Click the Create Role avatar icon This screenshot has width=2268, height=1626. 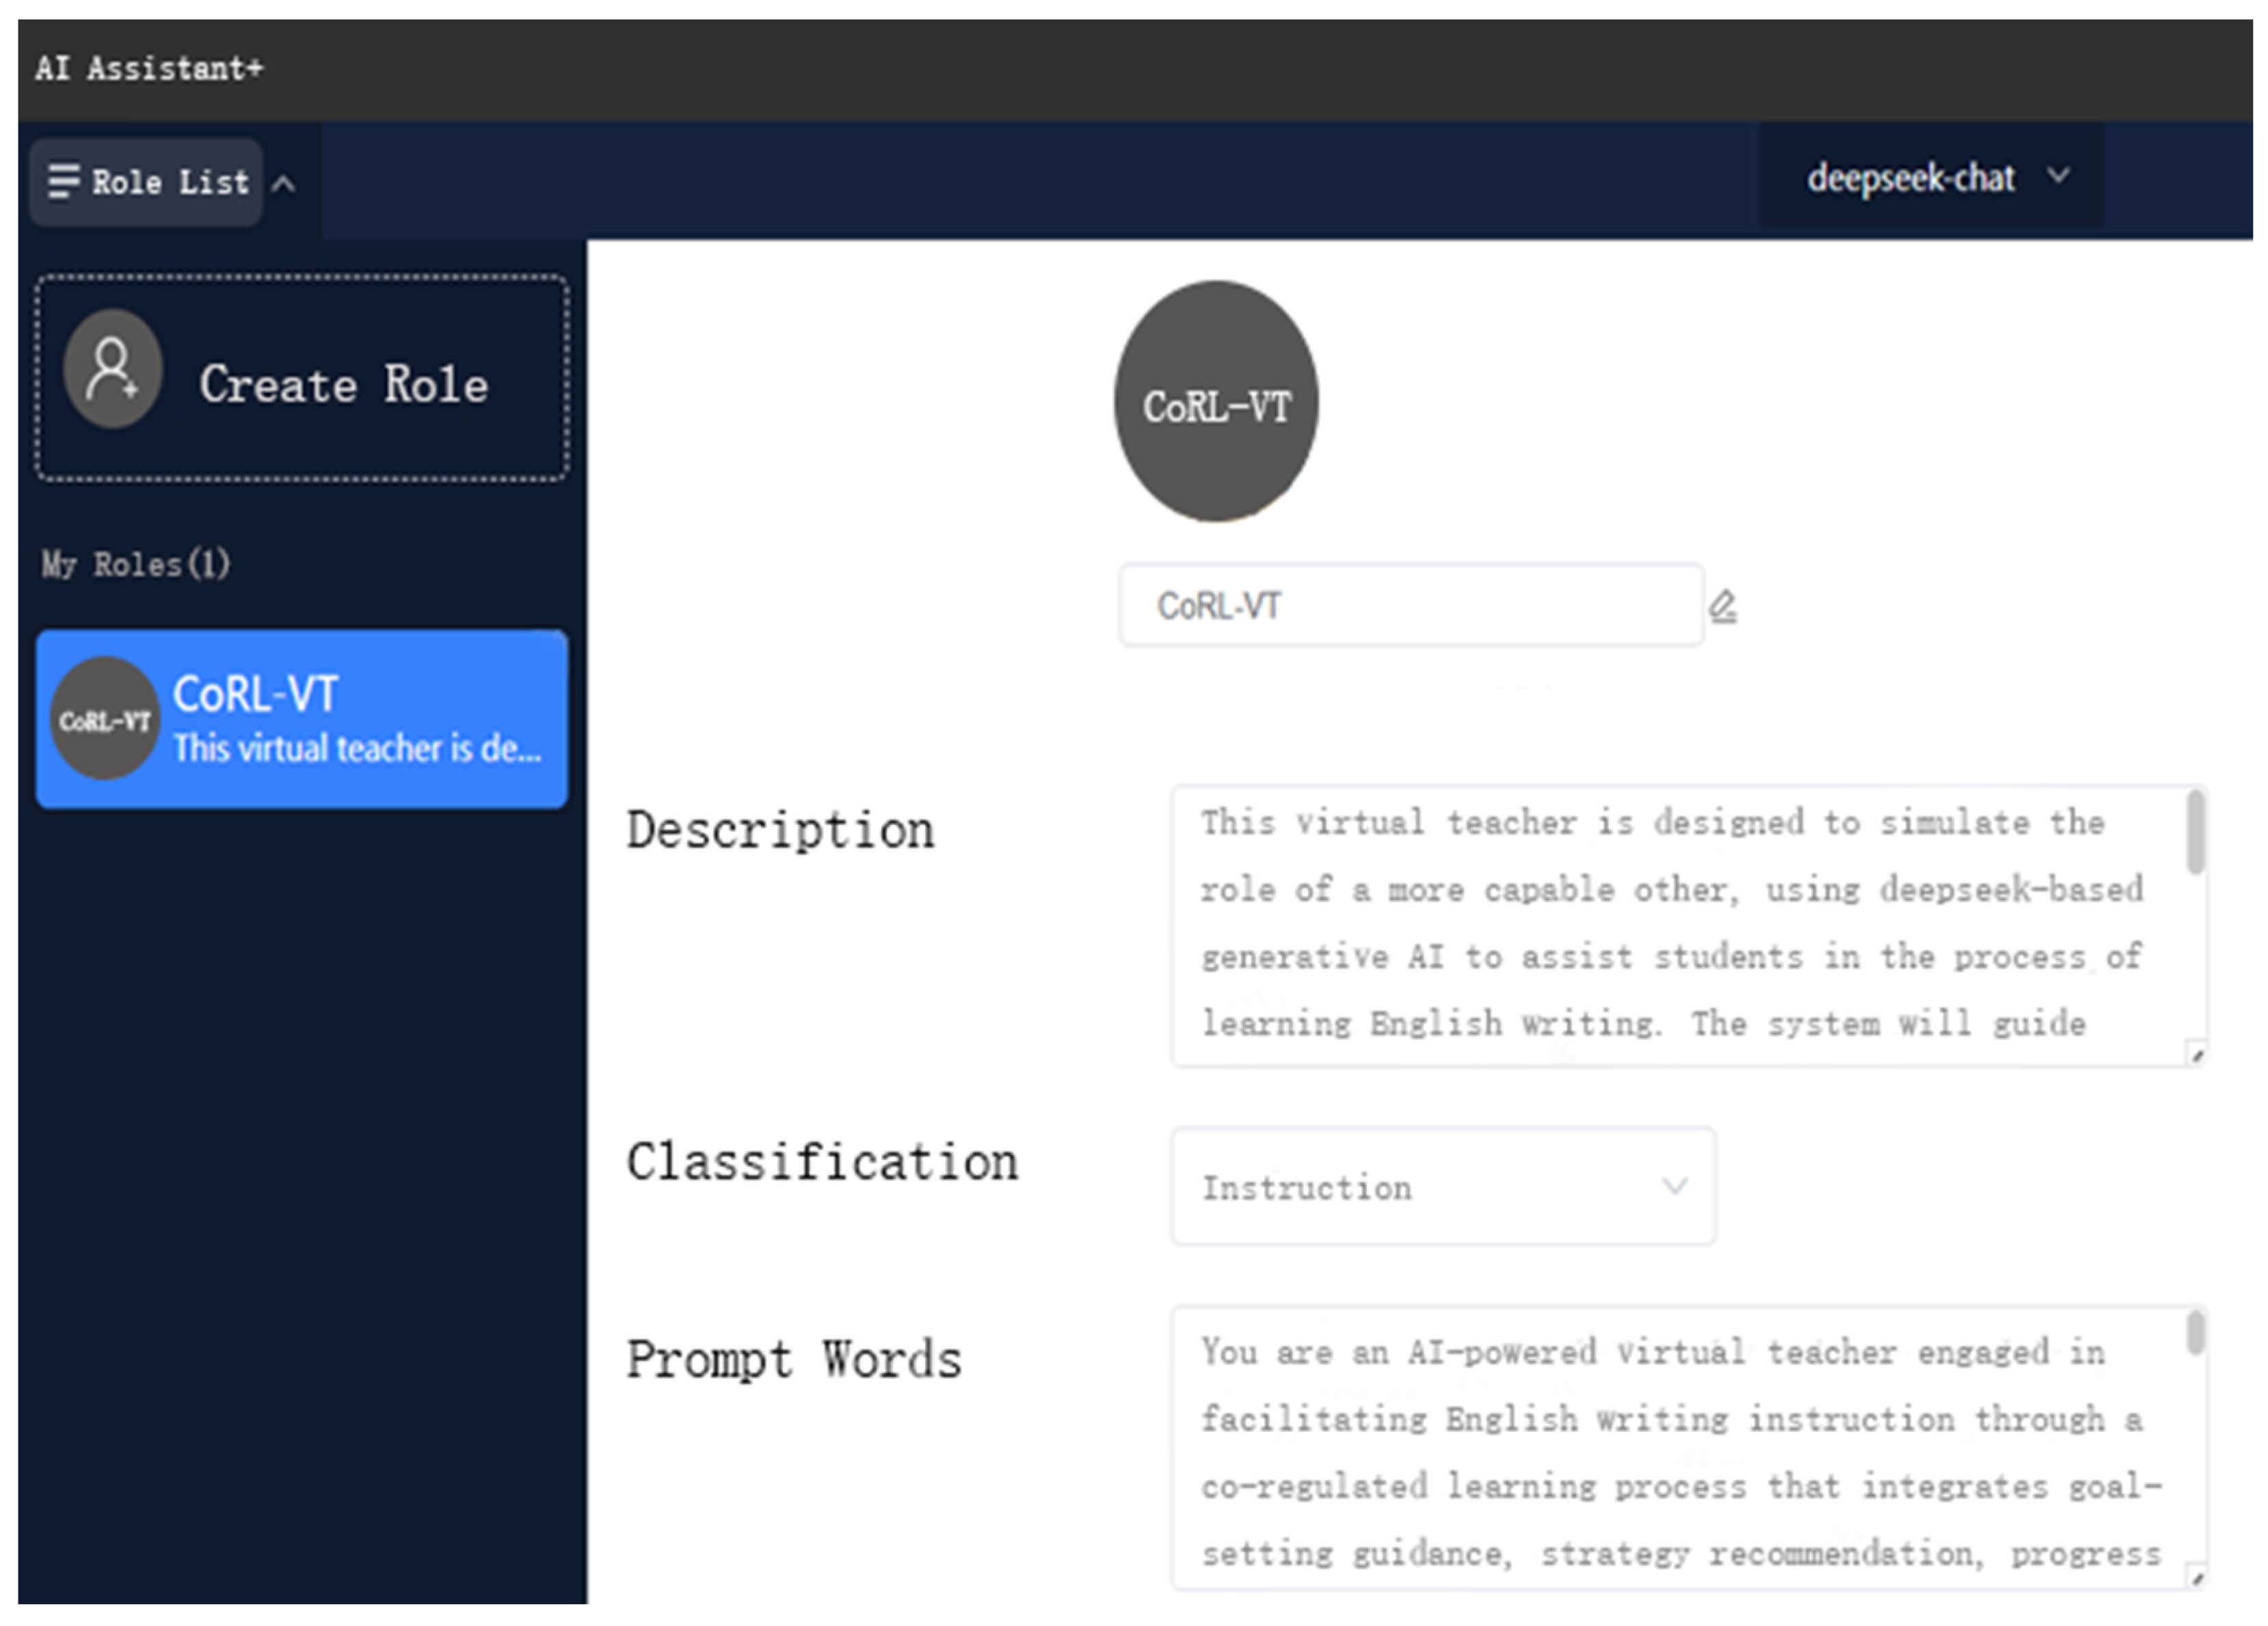click(x=112, y=369)
